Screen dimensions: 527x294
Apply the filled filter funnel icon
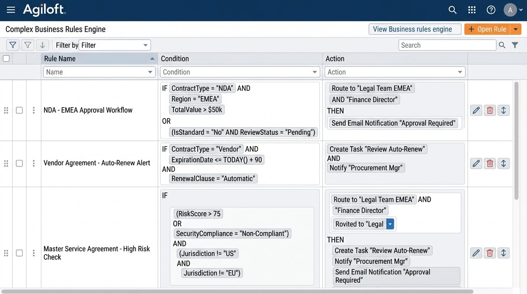(13, 45)
